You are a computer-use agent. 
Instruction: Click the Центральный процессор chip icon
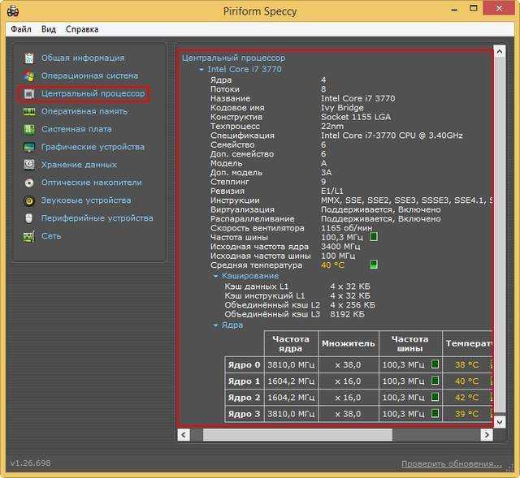(x=29, y=94)
